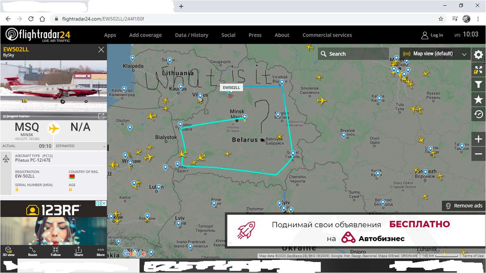Click the browser profile avatar
This screenshot has height=273, width=486.
point(467,19)
